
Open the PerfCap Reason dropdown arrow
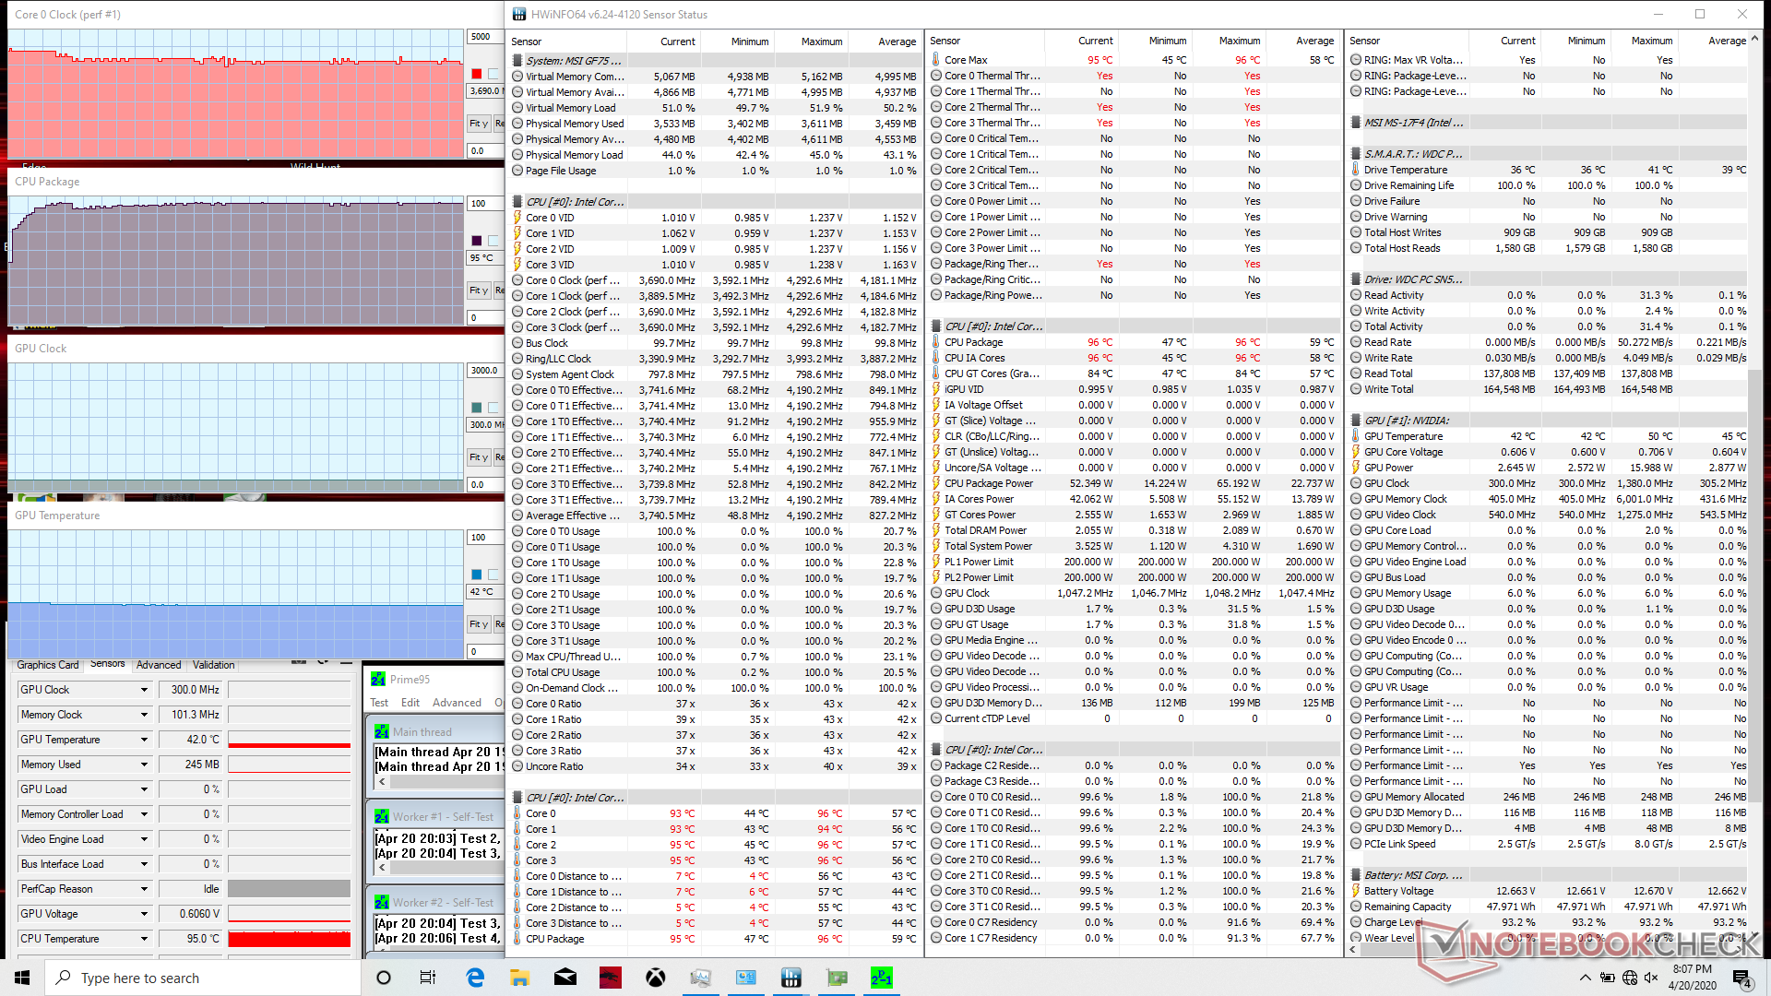coord(144,889)
